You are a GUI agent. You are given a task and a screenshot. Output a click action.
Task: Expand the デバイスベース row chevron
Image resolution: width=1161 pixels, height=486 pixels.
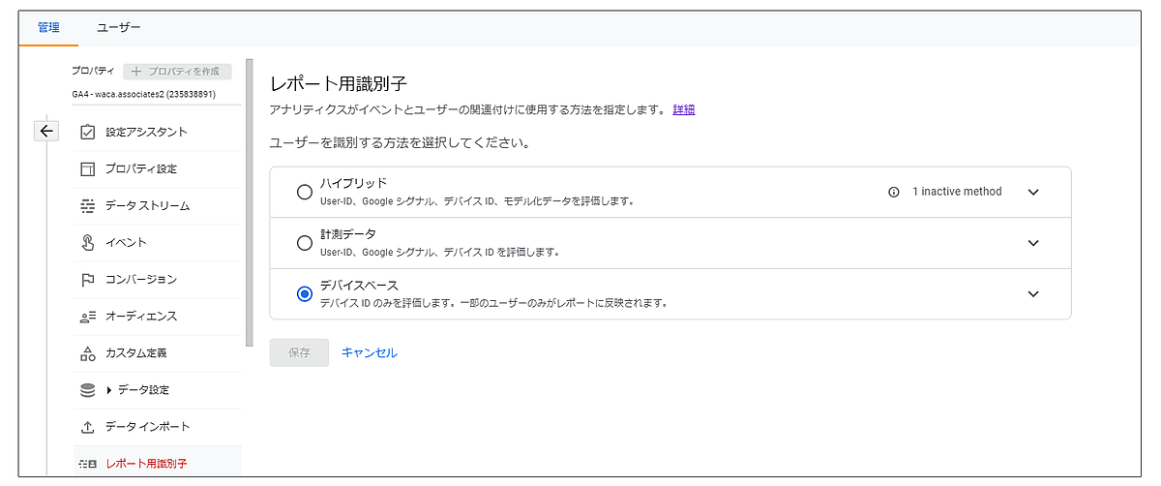click(1033, 293)
